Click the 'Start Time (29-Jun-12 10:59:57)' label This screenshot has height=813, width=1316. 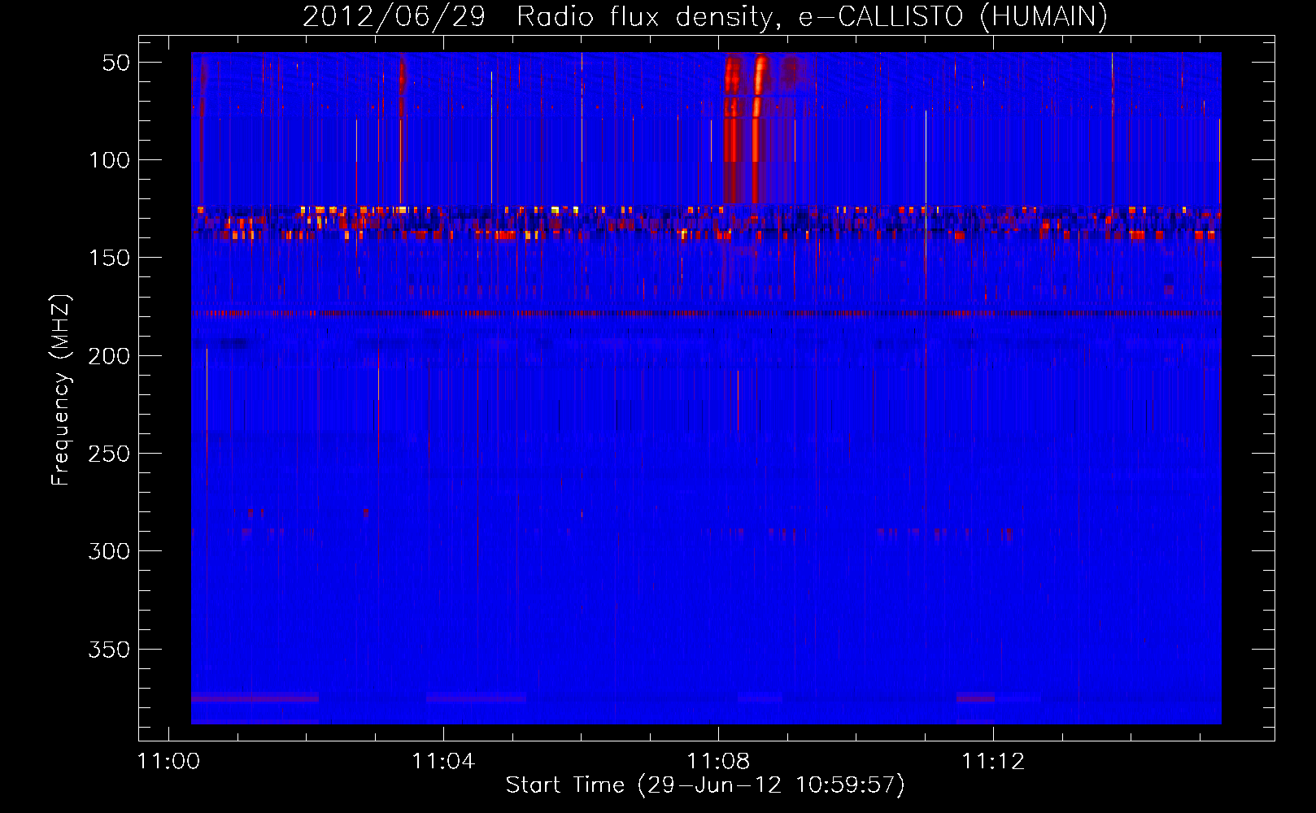pyautogui.click(x=705, y=785)
